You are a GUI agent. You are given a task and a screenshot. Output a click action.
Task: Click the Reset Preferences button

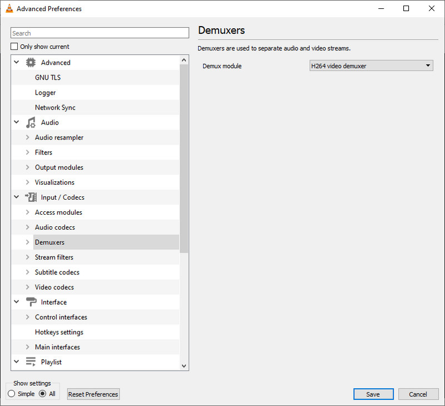[93, 394]
